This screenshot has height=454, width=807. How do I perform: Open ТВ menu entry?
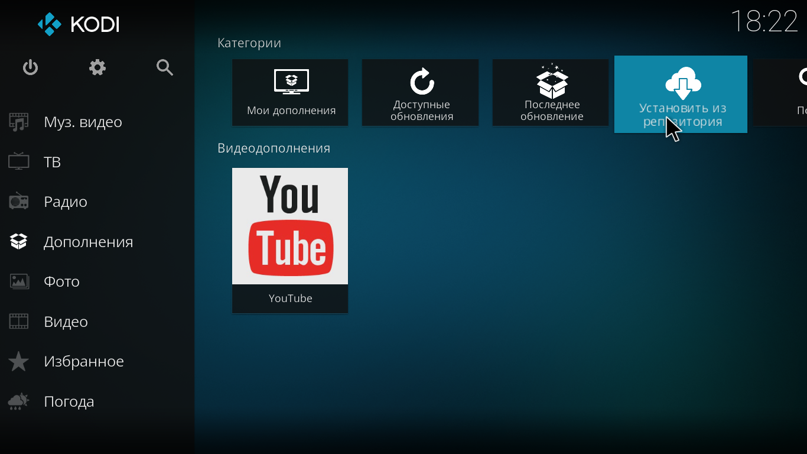(53, 162)
